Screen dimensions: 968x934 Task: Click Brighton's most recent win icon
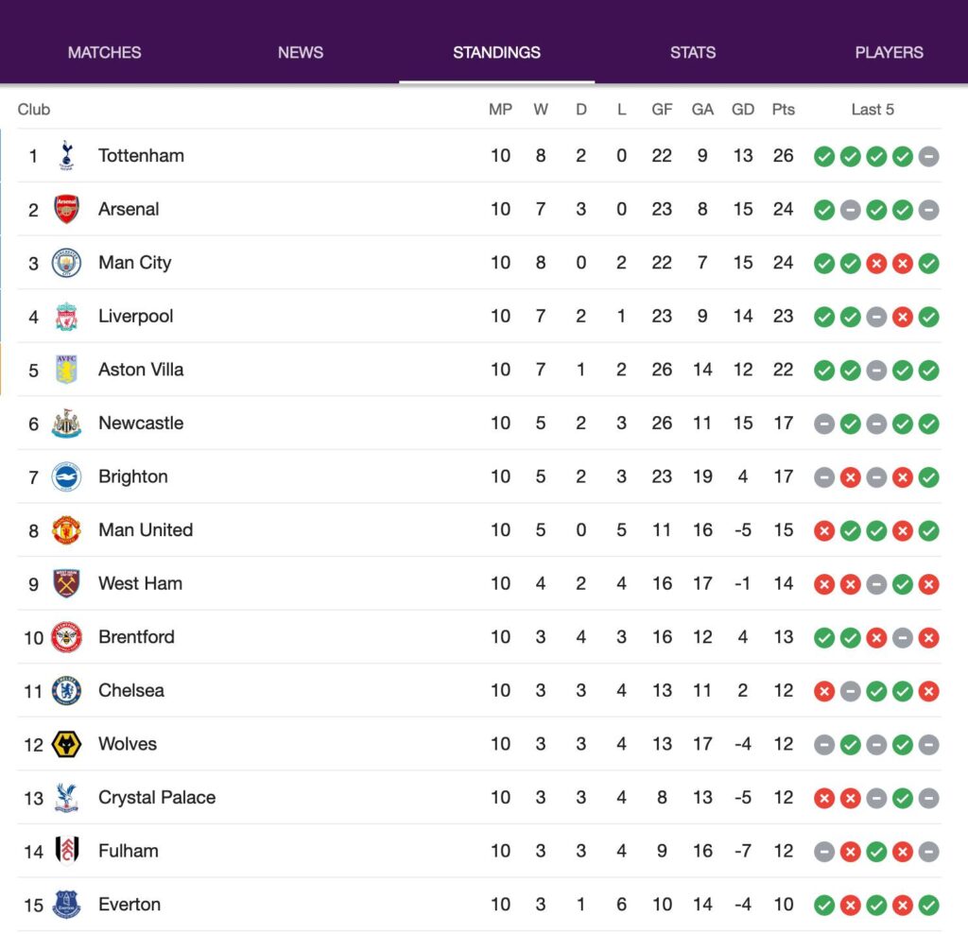click(928, 477)
